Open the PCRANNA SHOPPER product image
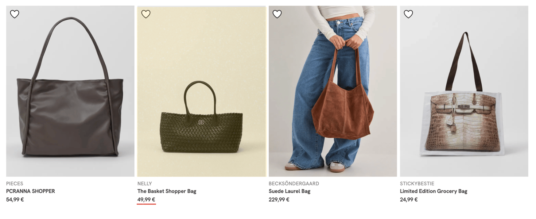Screen dimensions: 536x219 70,91
